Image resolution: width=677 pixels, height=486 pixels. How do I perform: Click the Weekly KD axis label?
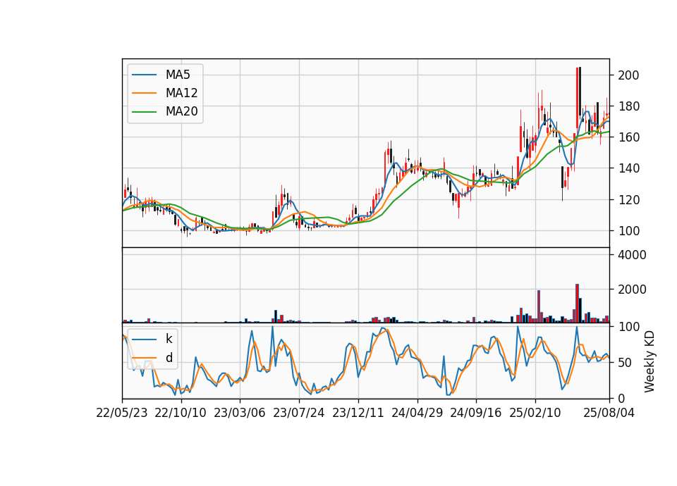[649, 362]
